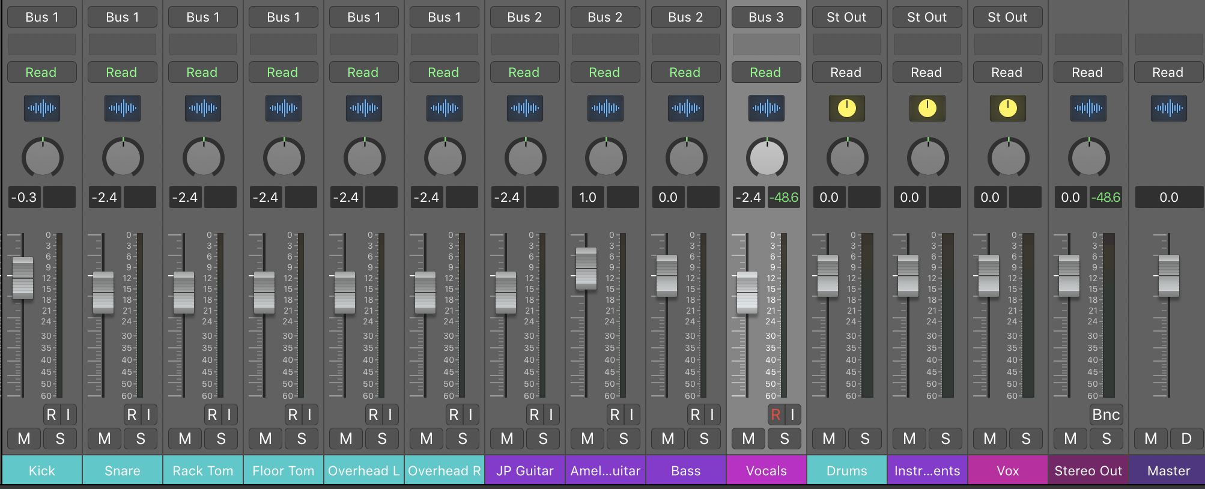1205x489 pixels.
Task: Click Kick volume value -0.3 field
Action: click(x=25, y=197)
